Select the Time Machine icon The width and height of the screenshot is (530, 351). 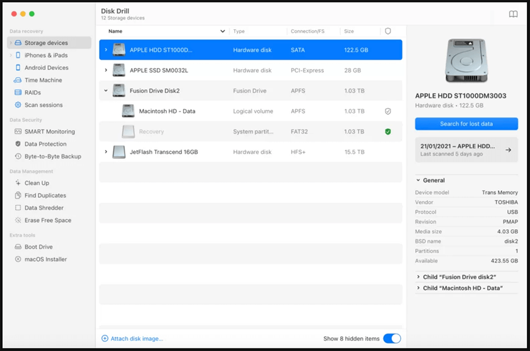(x=18, y=80)
